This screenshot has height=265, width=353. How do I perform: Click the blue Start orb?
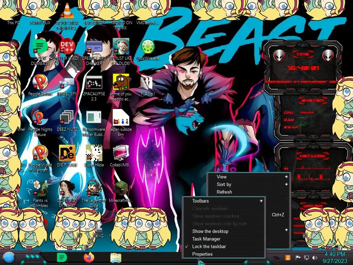(9, 258)
